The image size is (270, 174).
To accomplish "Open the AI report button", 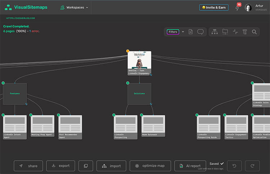I will pyautogui.click(x=190, y=166).
